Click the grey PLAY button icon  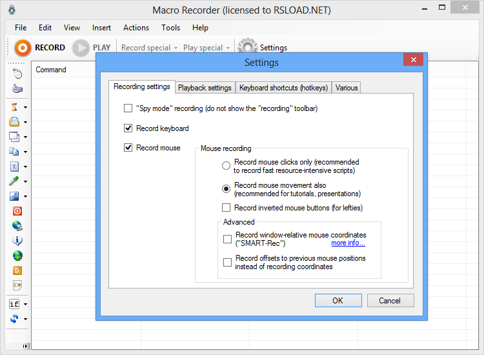81,48
